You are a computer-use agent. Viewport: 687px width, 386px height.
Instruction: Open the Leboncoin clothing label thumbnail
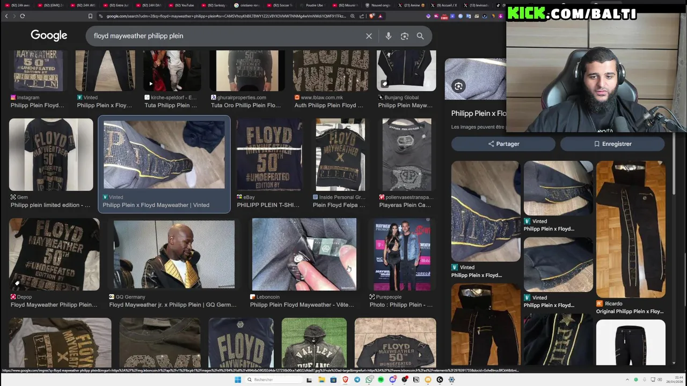(304, 254)
